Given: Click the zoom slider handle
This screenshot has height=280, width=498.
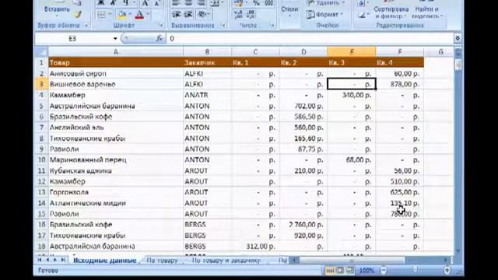Looking at the screenshot, I should 415,271.
